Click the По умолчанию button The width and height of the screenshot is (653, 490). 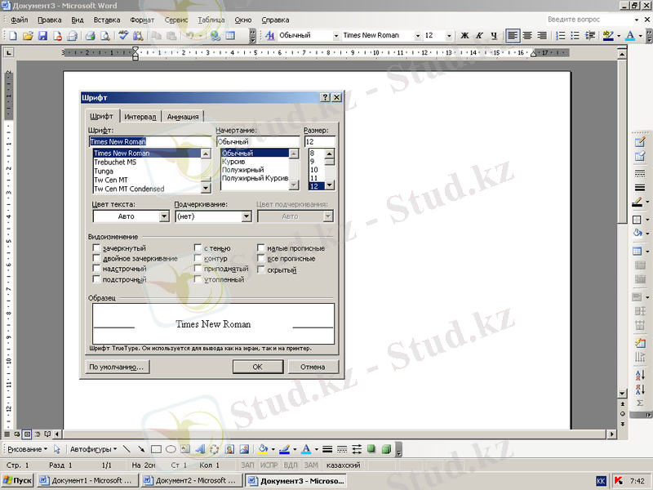tap(116, 367)
